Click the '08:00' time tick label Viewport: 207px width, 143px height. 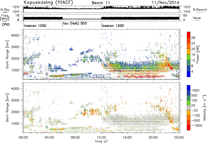[75, 138]
